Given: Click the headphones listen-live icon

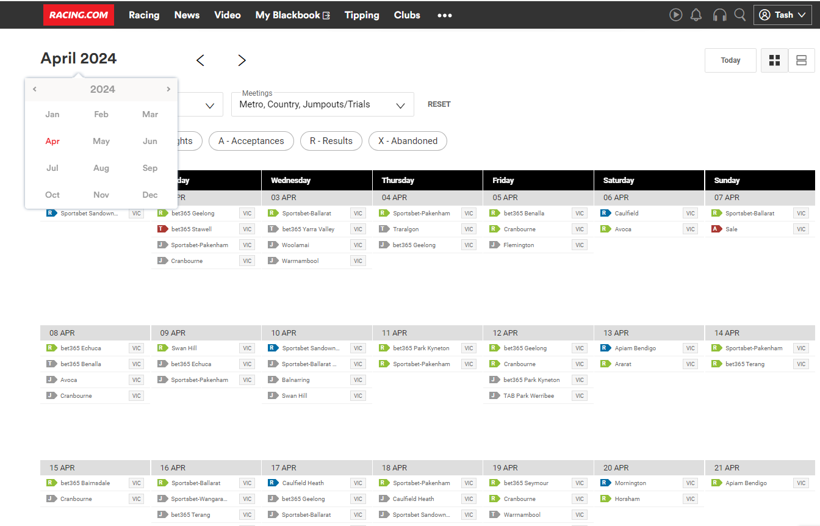Looking at the screenshot, I should coord(719,15).
